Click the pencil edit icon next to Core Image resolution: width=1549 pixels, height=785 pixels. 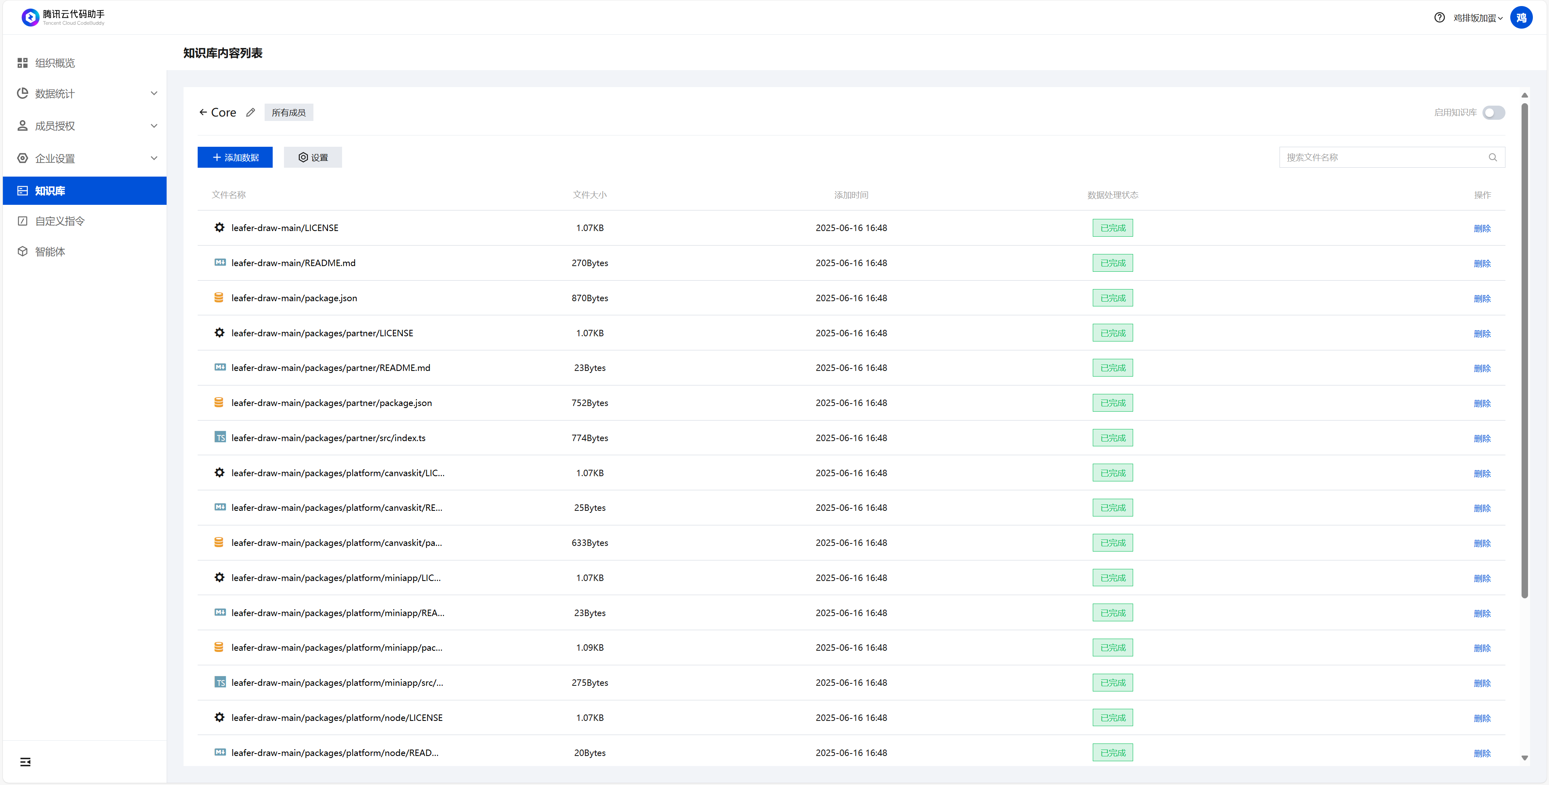[251, 112]
